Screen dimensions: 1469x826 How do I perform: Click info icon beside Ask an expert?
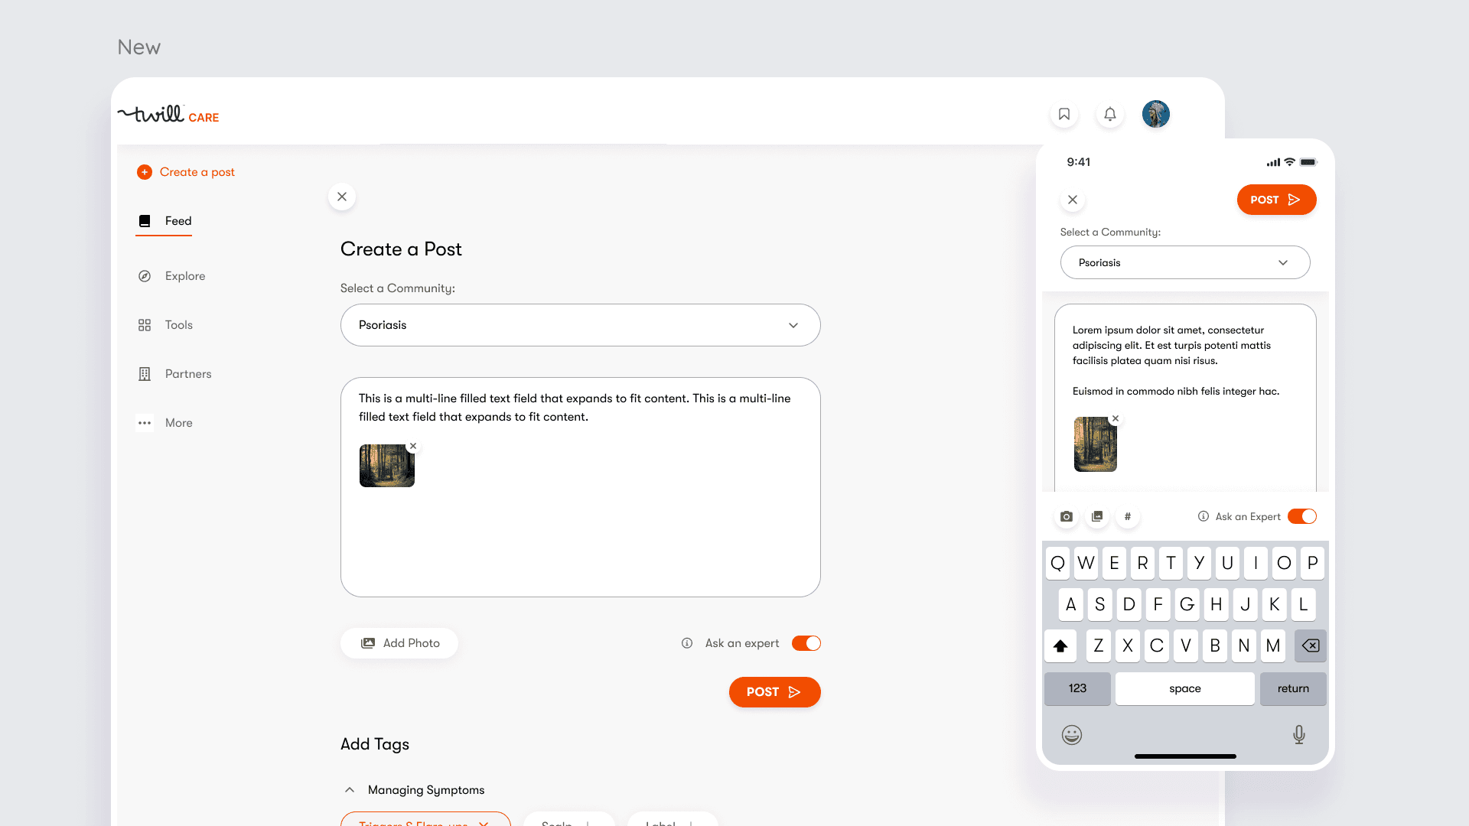click(687, 643)
